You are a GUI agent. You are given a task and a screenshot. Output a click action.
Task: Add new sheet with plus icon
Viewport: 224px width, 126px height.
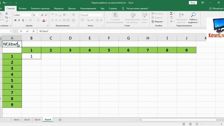coord(60,120)
